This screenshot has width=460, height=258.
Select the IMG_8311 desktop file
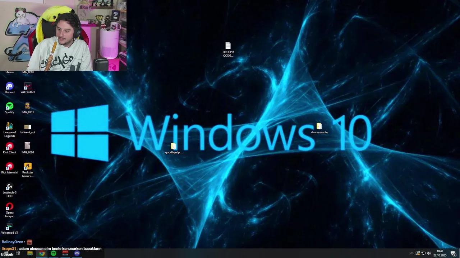click(x=28, y=108)
